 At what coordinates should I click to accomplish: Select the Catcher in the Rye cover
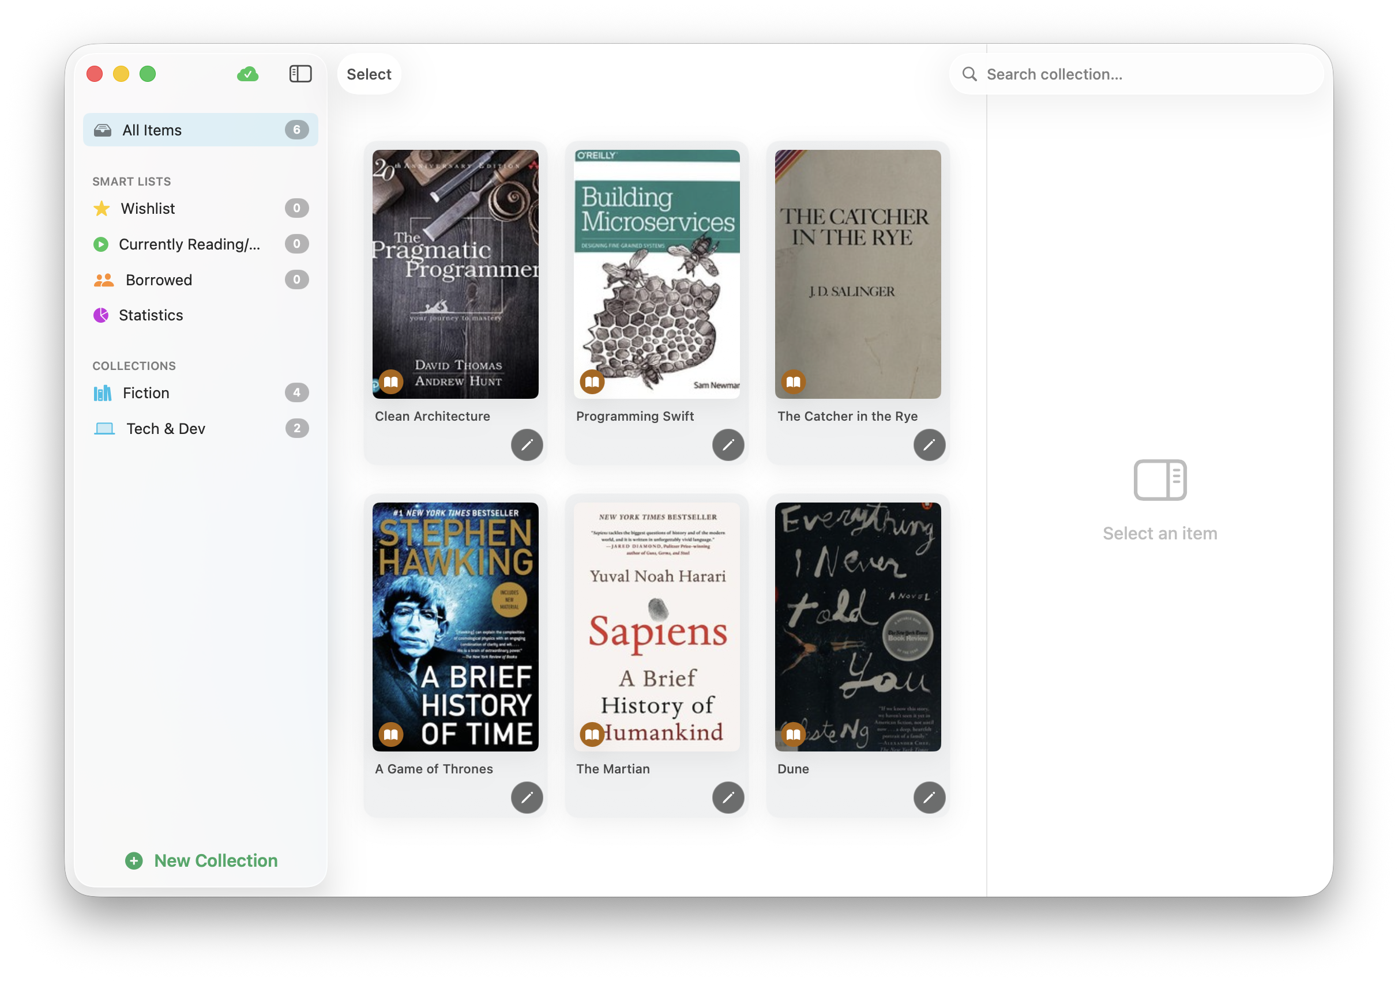[858, 274]
